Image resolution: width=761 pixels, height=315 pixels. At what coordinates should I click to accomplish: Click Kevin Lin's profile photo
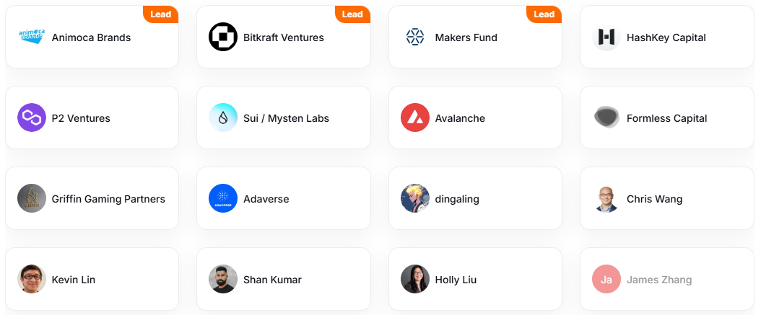32,279
